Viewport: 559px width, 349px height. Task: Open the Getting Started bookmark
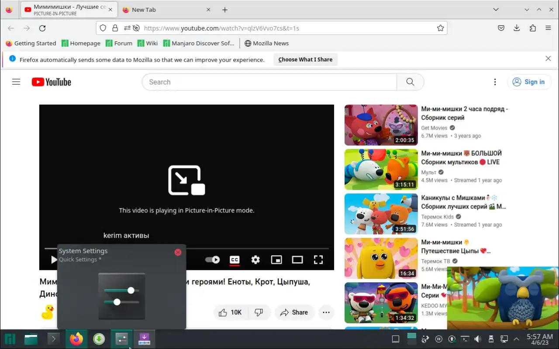tap(31, 43)
